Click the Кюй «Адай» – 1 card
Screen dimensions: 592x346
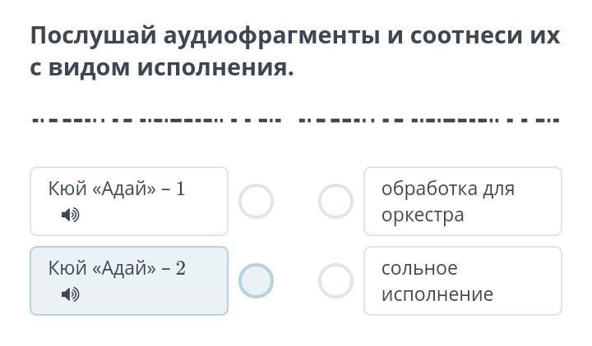tap(129, 202)
